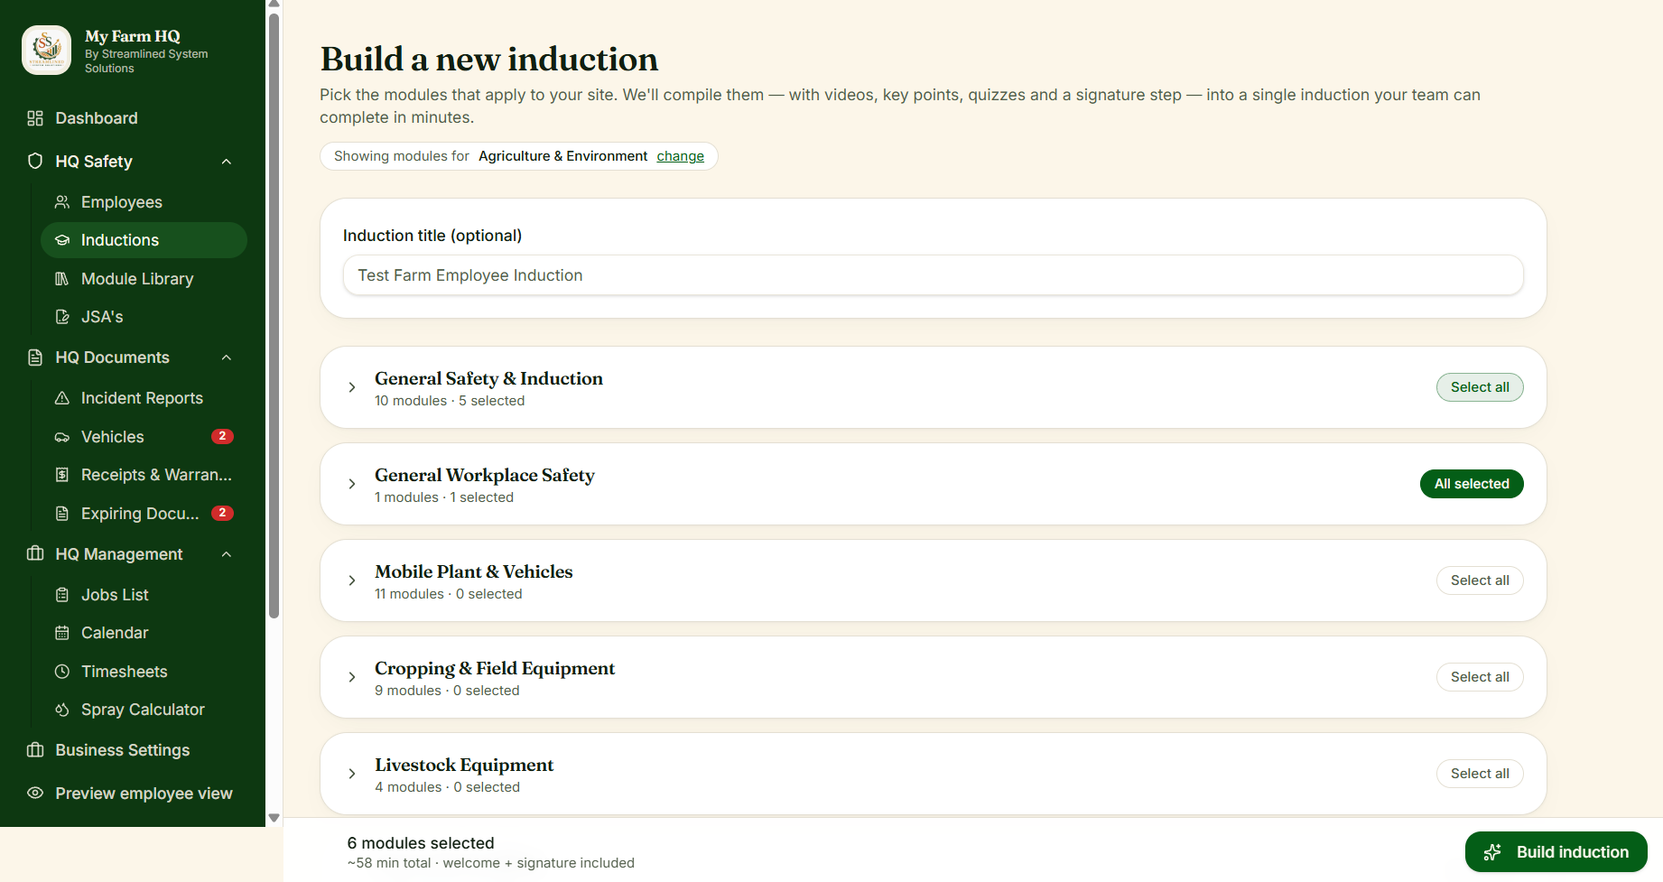Click the Module Library books icon
Image resolution: width=1663 pixels, height=882 pixels.
click(x=62, y=279)
